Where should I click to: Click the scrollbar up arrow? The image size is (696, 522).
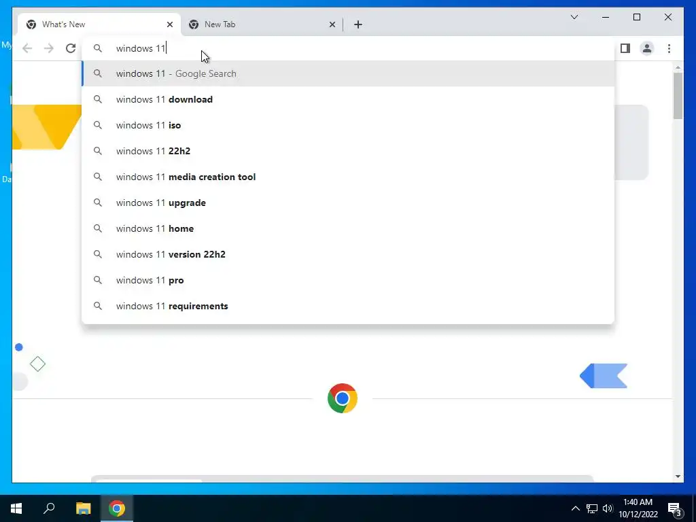tap(678, 67)
